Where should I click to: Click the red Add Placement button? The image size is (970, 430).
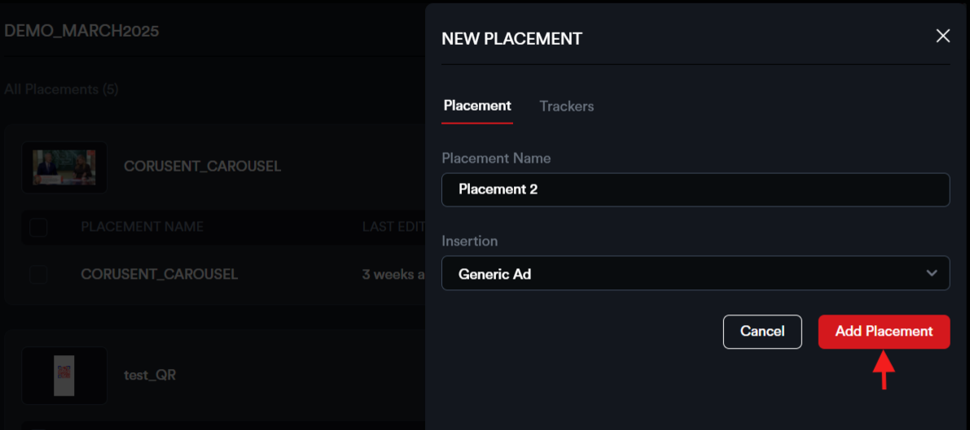pos(884,332)
